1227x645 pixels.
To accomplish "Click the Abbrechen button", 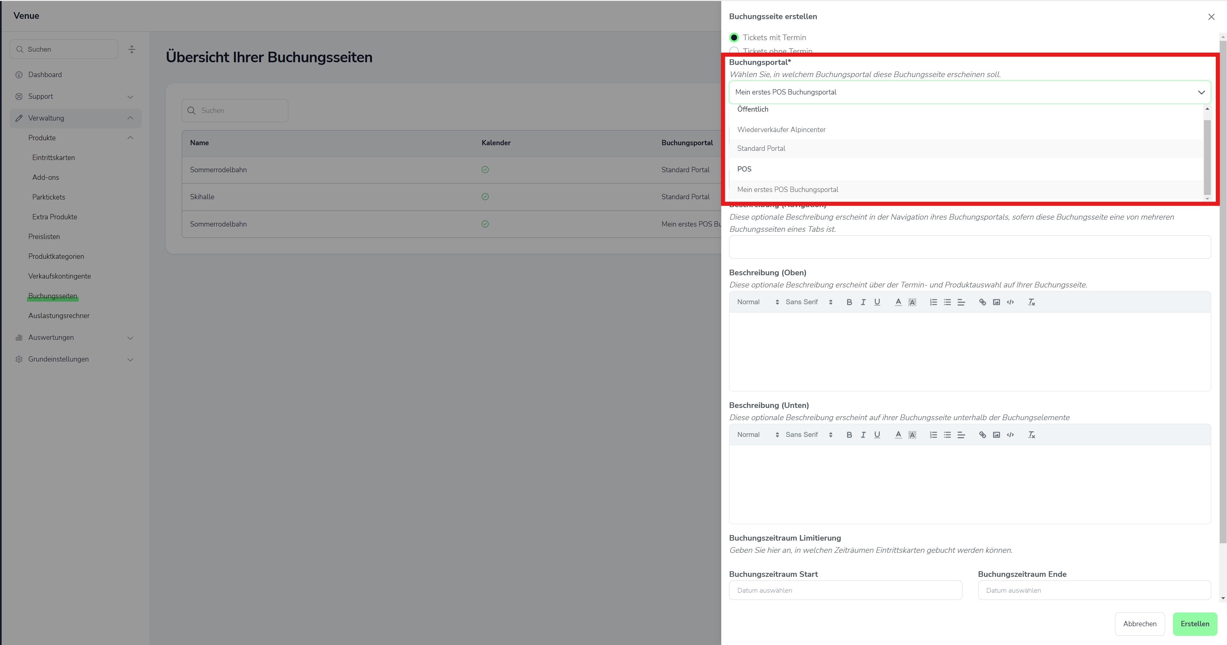I will tap(1139, 624).
